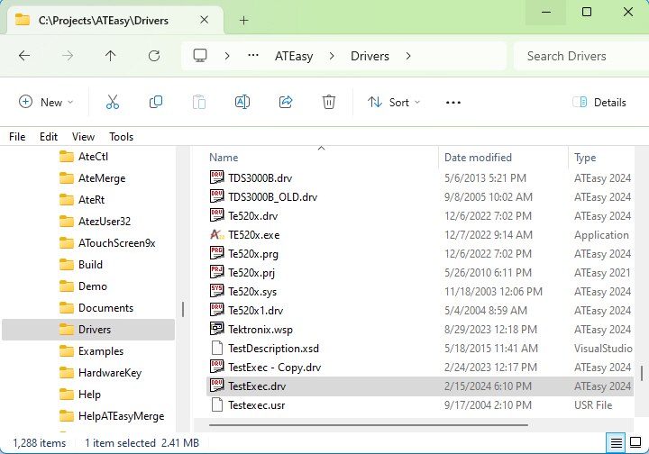
Task: Switch to large thumbnails view in status bar
Action: [636, 442]
